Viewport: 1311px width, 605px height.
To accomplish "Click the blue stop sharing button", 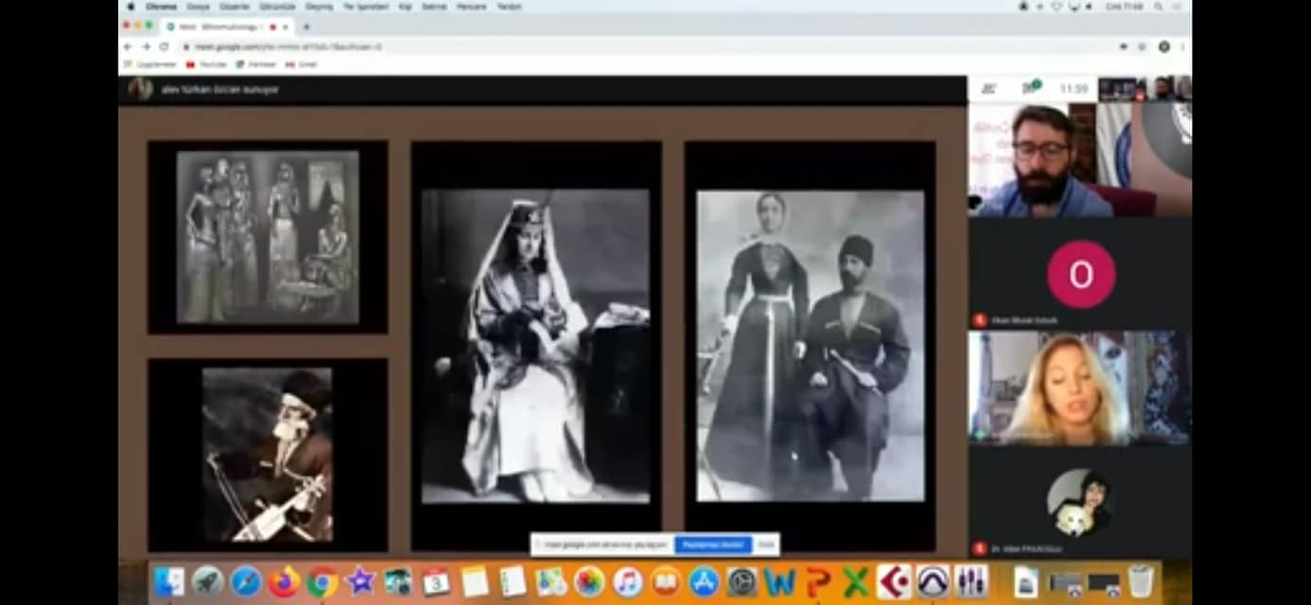I will [x=712, y=544].
